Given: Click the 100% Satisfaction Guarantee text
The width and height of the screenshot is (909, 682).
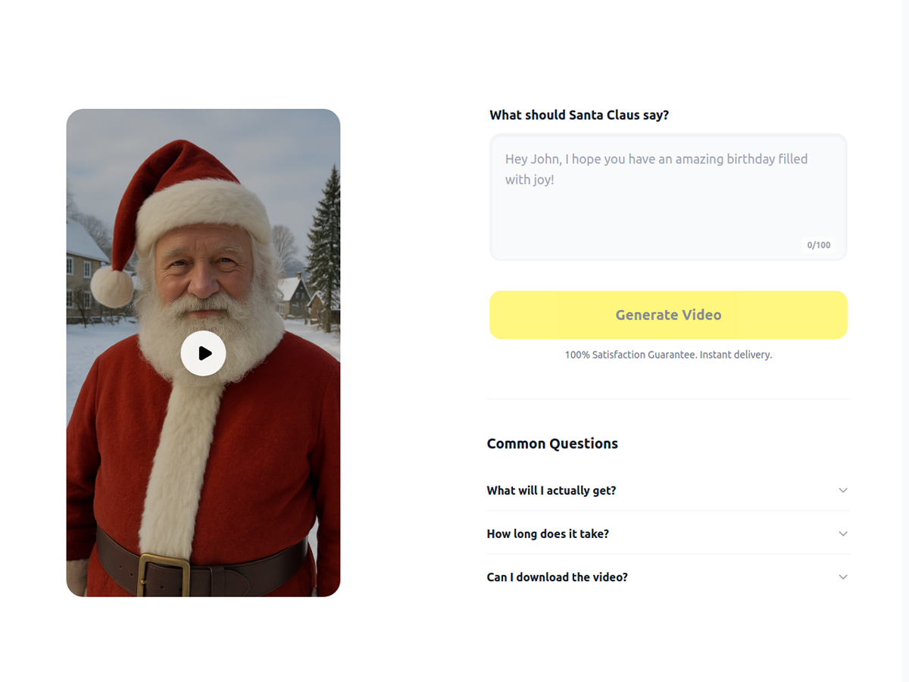Looking at the screenshot, I should point(668,355).
